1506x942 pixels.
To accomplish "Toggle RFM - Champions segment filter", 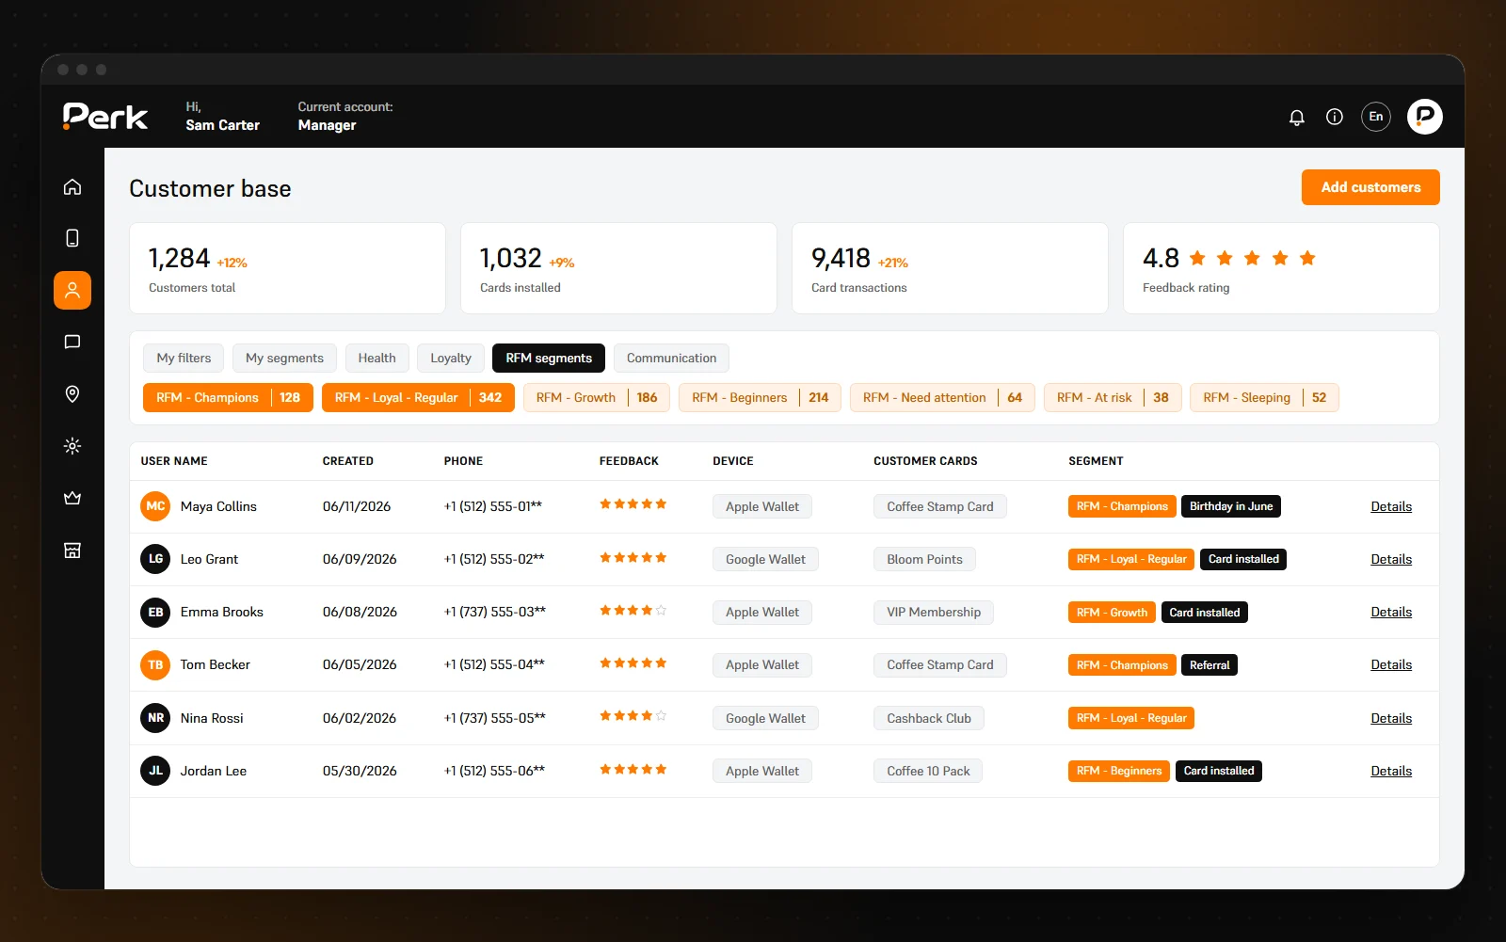I will [228, 397].
